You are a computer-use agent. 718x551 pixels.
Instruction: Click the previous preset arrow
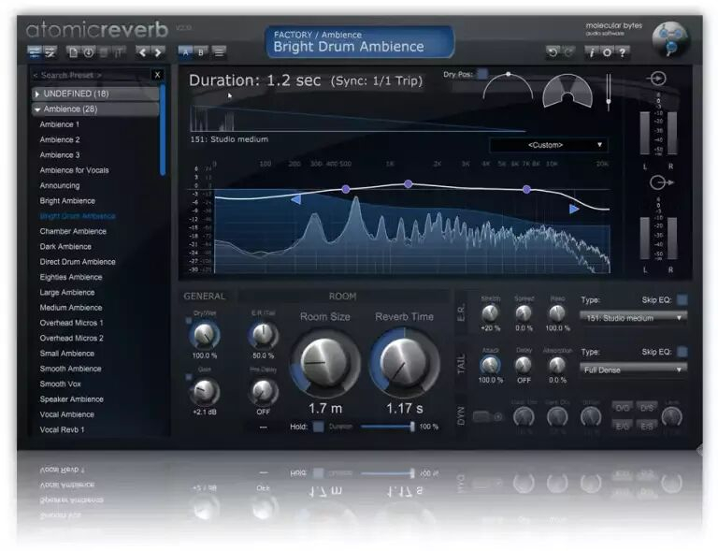click(x=142, y=52)
